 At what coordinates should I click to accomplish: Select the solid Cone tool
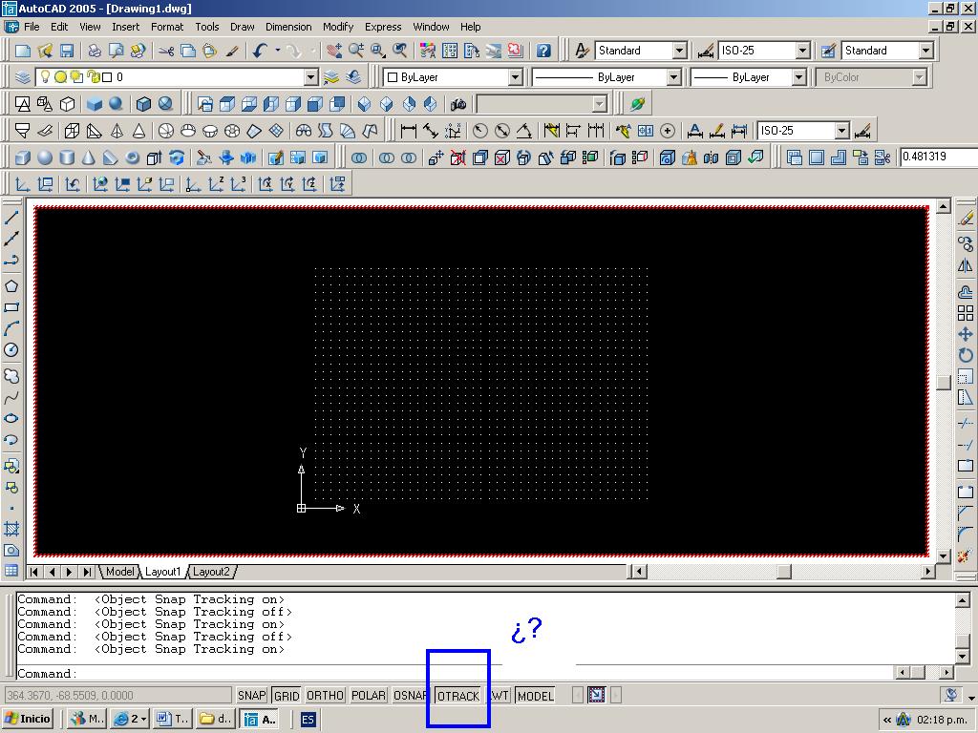pyautogui.click(x=89, y=157)
